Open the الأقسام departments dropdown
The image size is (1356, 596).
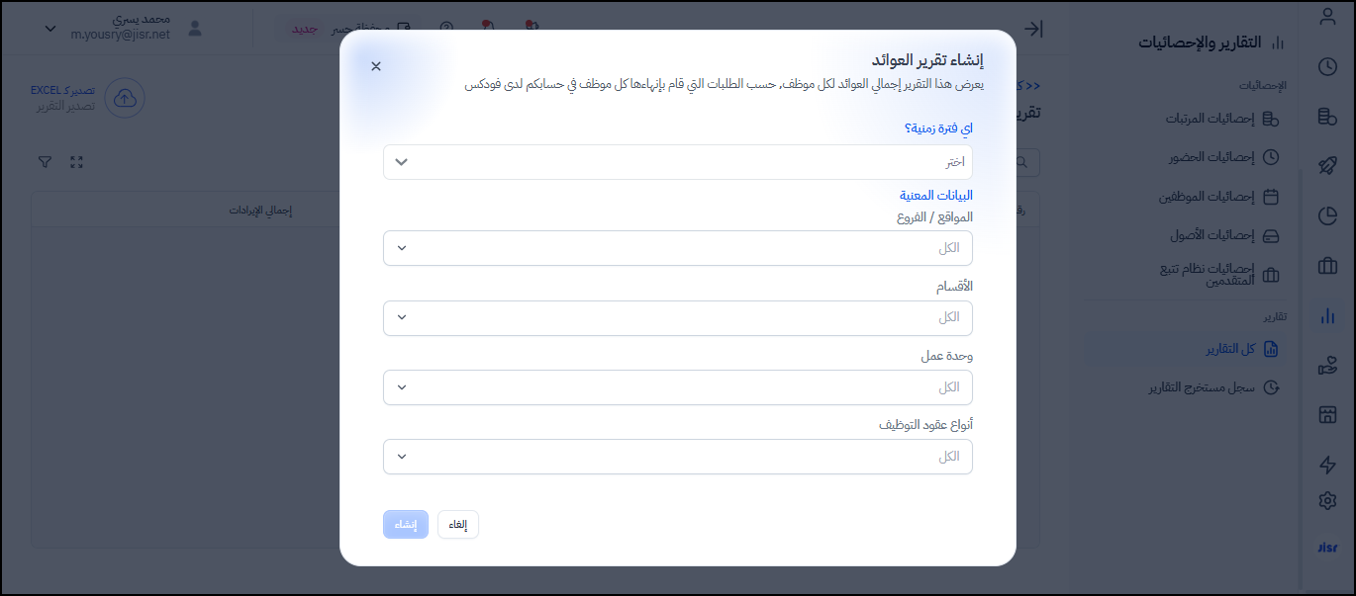pyautogui.click(x=677, y=318)
